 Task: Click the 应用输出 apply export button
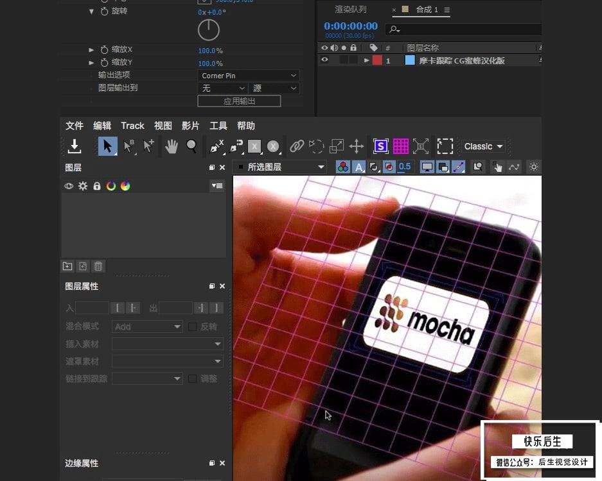click(239, 101)
